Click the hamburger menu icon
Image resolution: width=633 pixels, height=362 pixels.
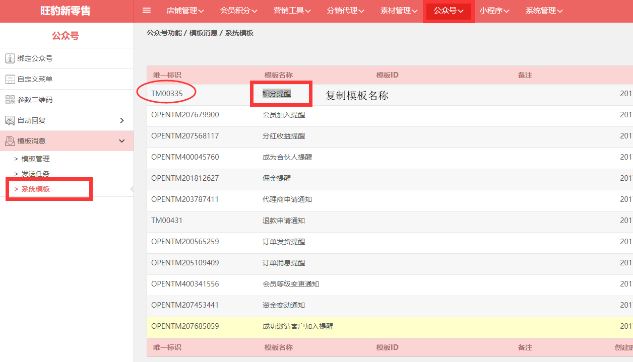[147, 11]
